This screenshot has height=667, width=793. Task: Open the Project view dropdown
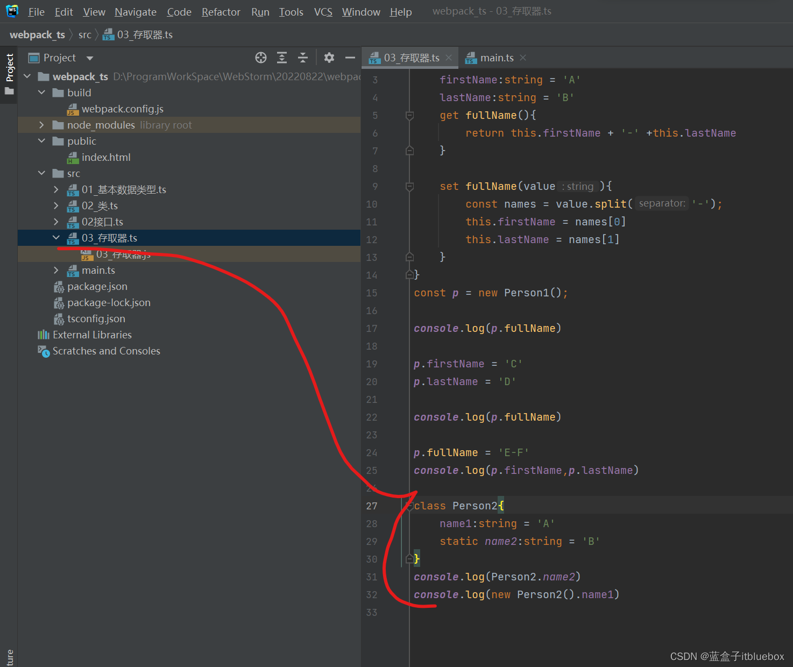tap(90, 58)
